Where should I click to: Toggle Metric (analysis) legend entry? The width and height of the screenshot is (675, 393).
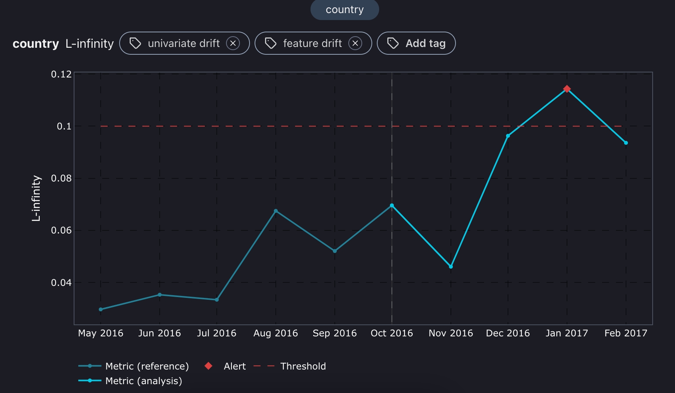click(143, 381)
